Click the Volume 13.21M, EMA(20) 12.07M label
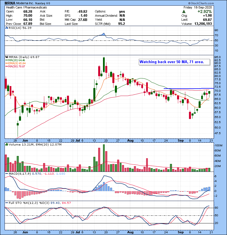The height and width of the screenshot is (235, 227). [35, 145]
